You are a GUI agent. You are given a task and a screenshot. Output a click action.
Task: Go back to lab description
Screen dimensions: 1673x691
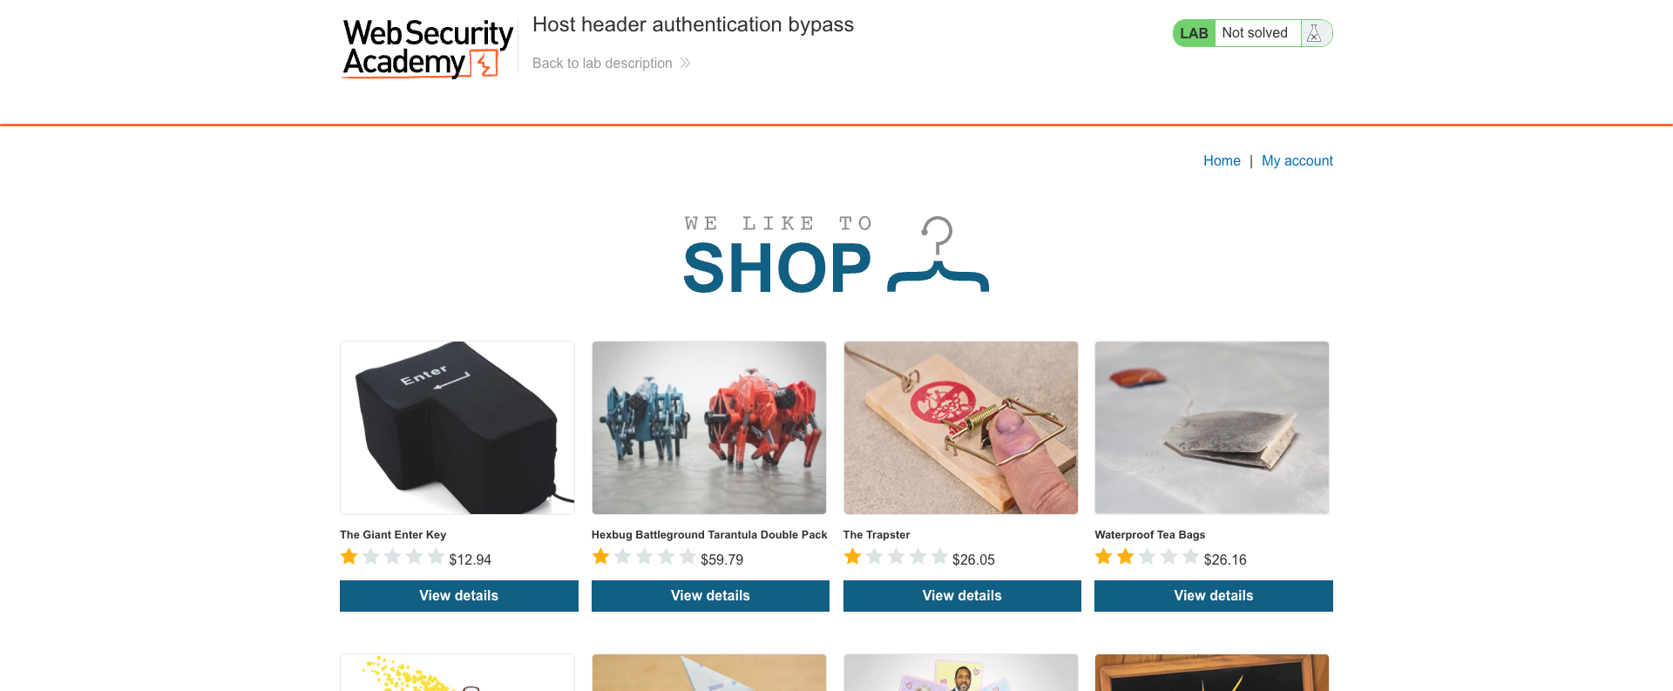click(x=602, y=63)
